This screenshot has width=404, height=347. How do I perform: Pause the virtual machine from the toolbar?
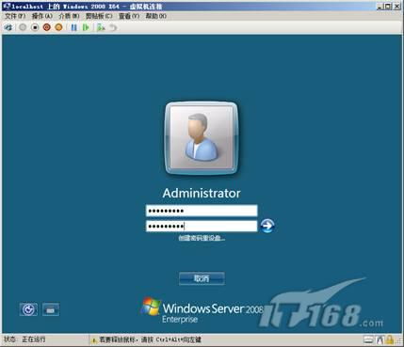73,27
